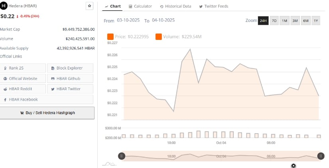This screenshot has width=329, height=168.
Task: Select the 1Y zoom range
Action: [316, 21]
